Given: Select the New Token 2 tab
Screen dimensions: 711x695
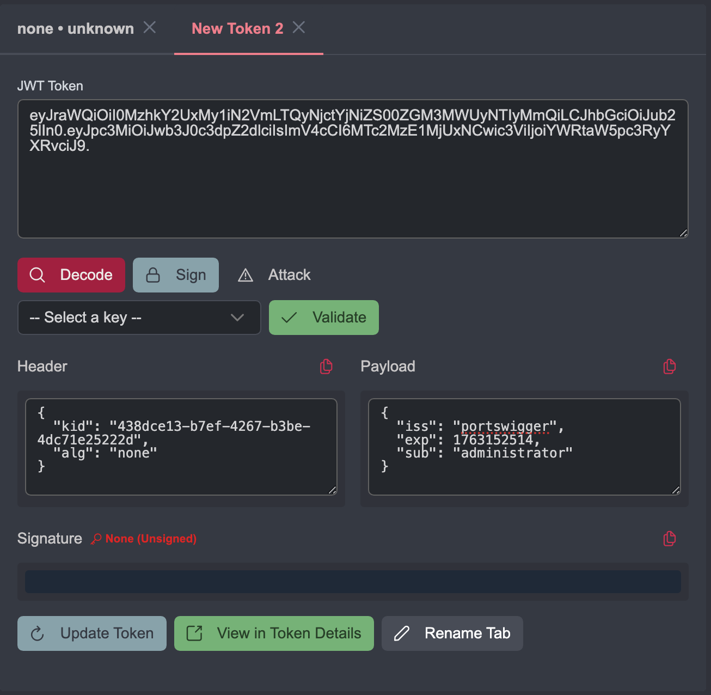Looking at the screenshot, I should (x=237, y=29).
